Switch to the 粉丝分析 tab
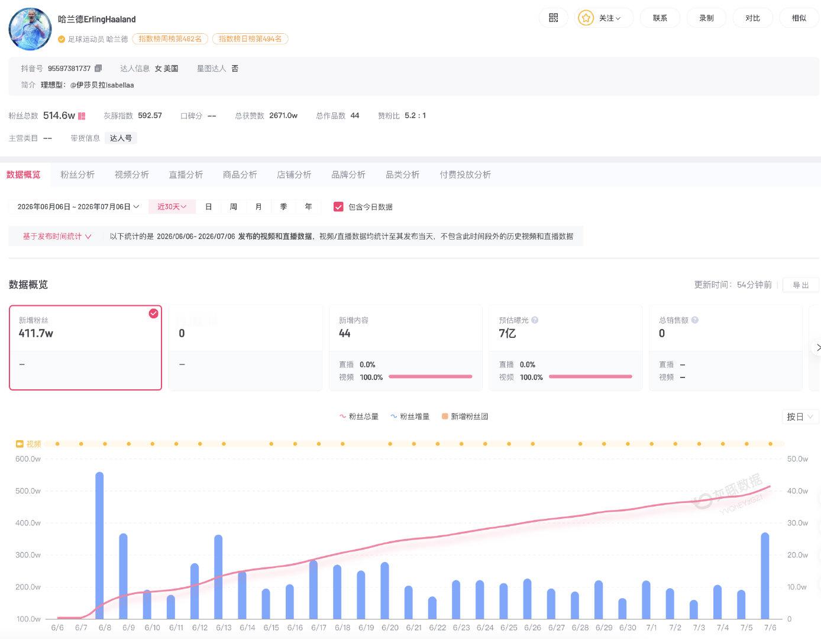 point(77,175)
